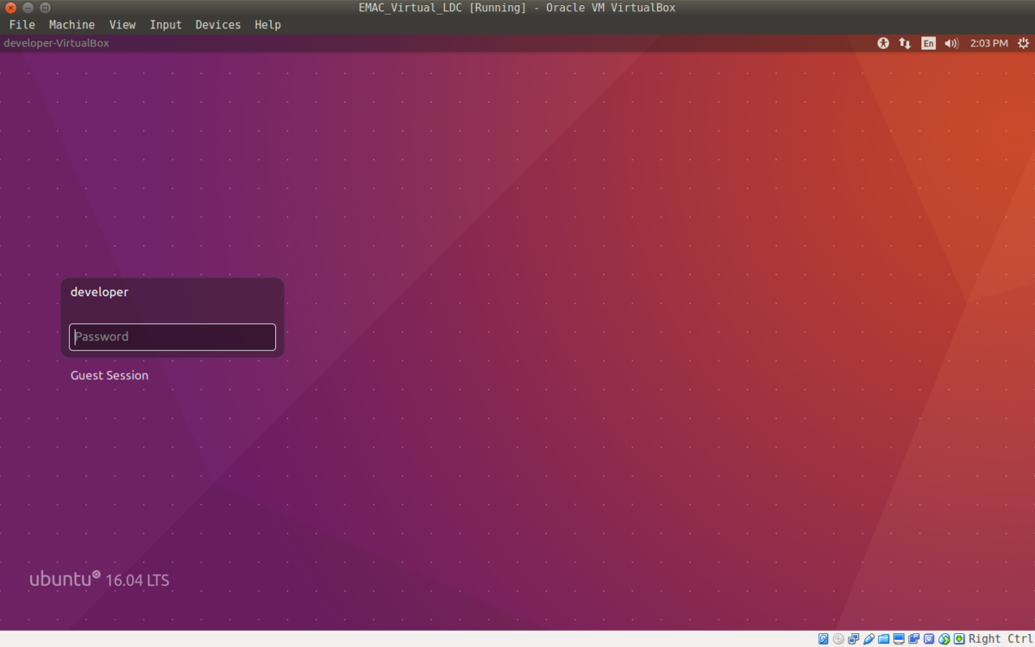Open the power gear session menu
The image size is (1035, 647).
coord(1023,43)
